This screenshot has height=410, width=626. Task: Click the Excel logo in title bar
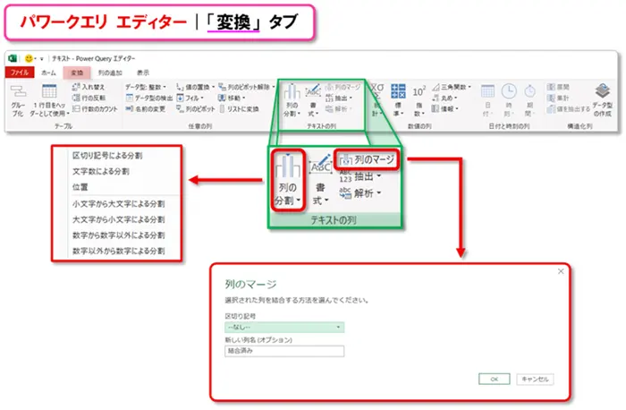pos(13,58)
